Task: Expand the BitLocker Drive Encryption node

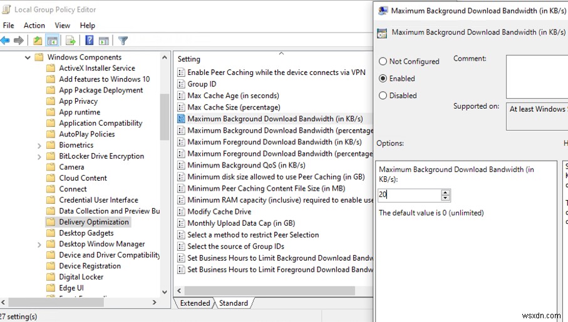Action: [x=39, y=156]
